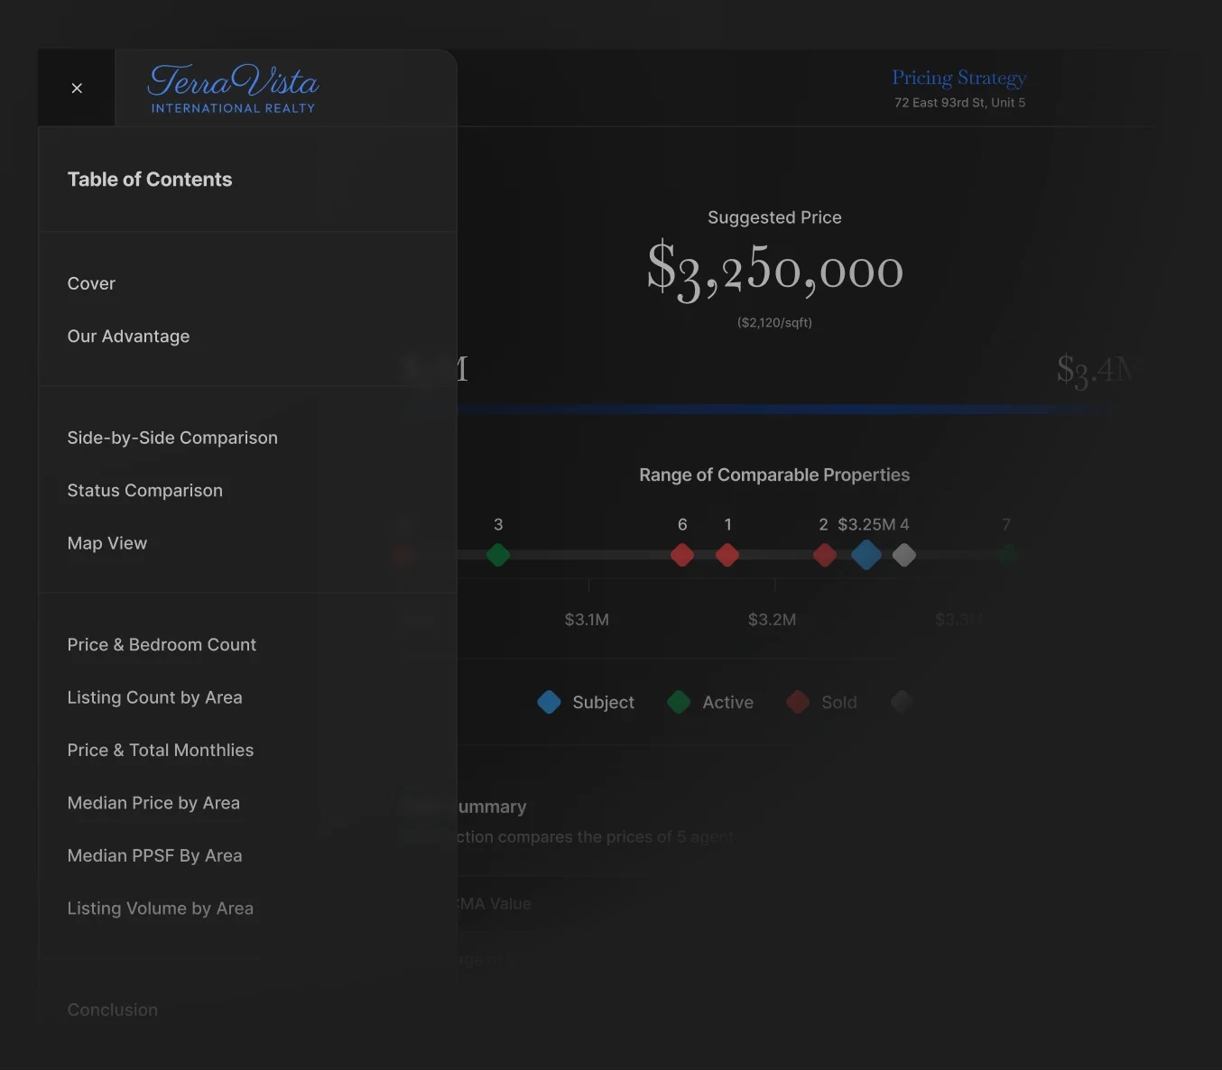Click the blue Subject legend diamond
Viewport: 1222px width, 1070px height.
pyautogui.click(x=549, y=702)
